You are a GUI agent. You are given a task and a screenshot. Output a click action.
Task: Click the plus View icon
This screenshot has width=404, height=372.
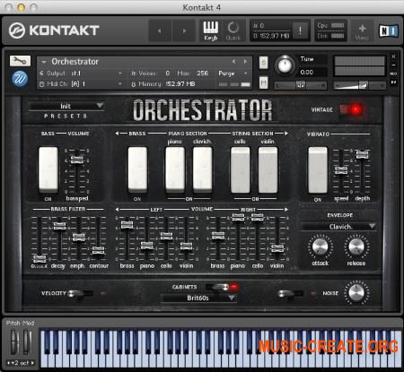pyautogui.click(x=362, y=31)
